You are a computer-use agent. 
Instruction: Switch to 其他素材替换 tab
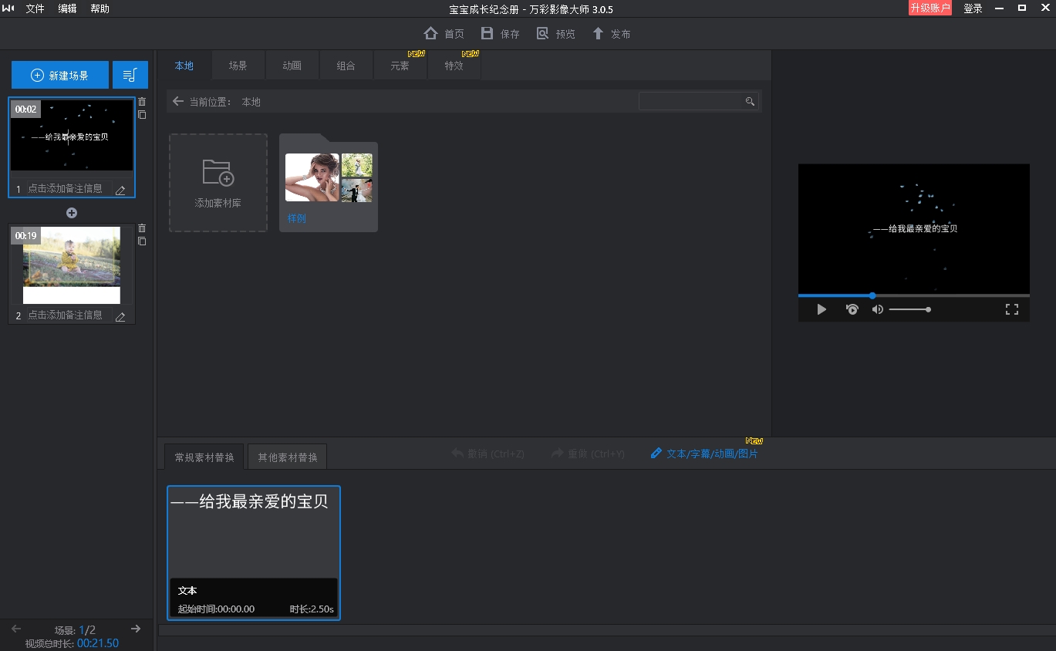pos(288,457)
